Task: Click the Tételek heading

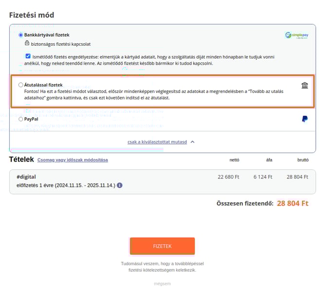Action: click(x=21, y=159)
